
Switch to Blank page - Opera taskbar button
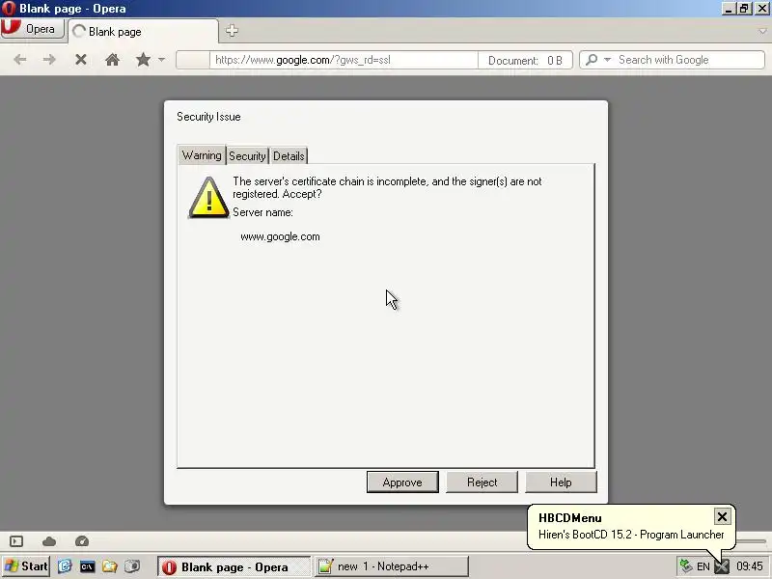(x=234, y=566)
